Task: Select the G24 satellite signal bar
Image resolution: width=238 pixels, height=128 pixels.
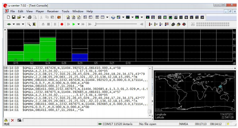Action: coord(48,49)
